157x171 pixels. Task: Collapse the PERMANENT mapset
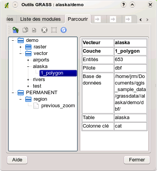tap(13, 93)
